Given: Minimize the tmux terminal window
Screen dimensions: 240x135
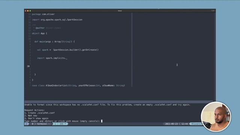Looking at the screenshot, I should point(28,11).
